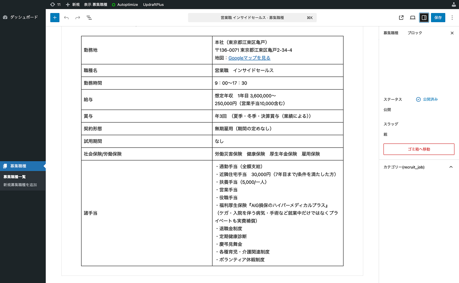Click the 保存 save button
The image size is (459, 283).
click(x=438, y=17)
